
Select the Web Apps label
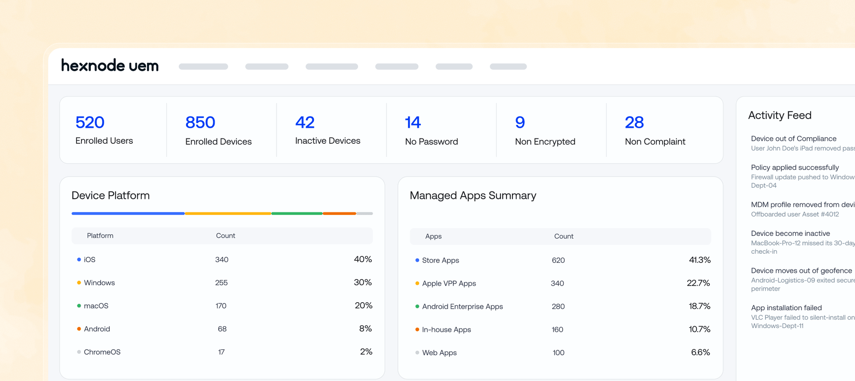(x=439, y=353)
